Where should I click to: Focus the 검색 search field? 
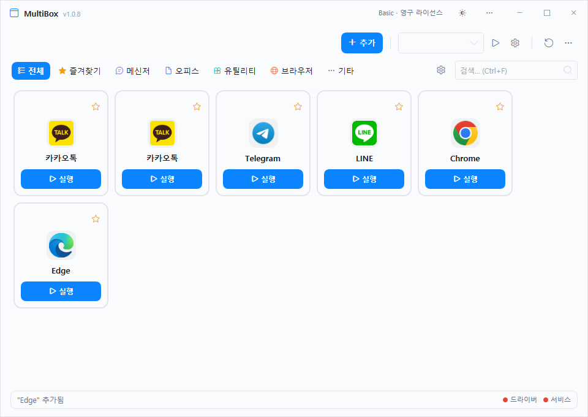pos(516,71)
